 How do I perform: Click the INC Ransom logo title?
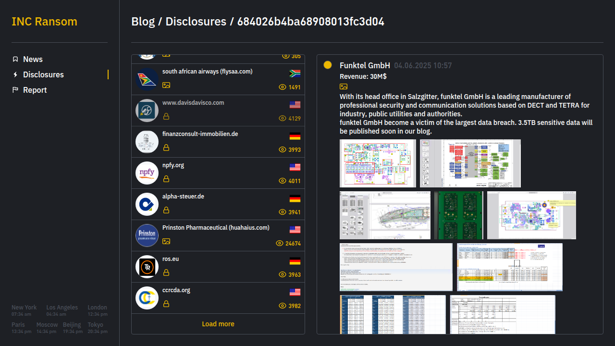[x=44, y=22]
